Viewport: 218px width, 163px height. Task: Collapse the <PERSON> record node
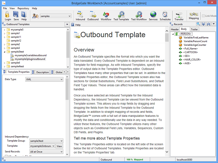[173, 34]
